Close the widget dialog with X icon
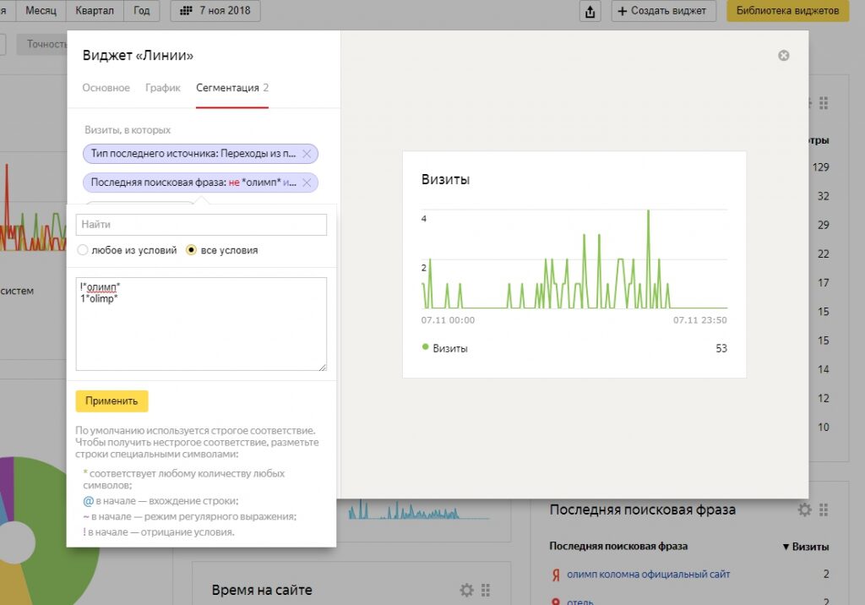This screenshot has width=865, height=605. pos(783,56)
